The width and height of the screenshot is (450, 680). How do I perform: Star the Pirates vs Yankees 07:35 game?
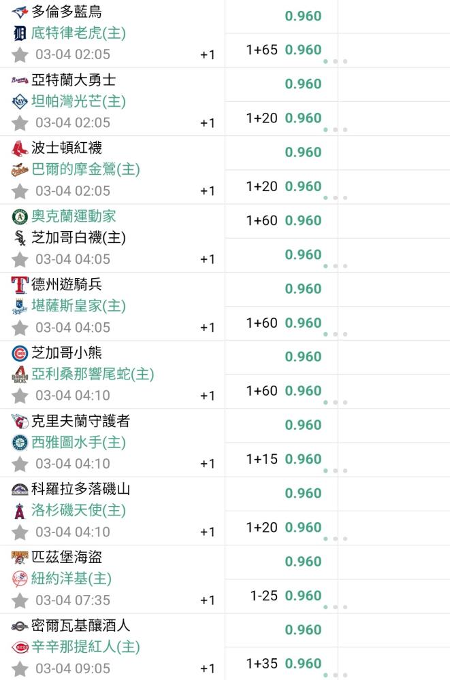coord(20,600)
